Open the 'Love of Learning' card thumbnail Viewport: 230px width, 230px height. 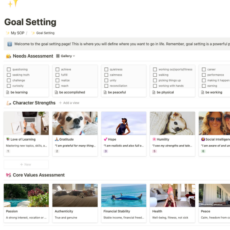click(26, 123)
